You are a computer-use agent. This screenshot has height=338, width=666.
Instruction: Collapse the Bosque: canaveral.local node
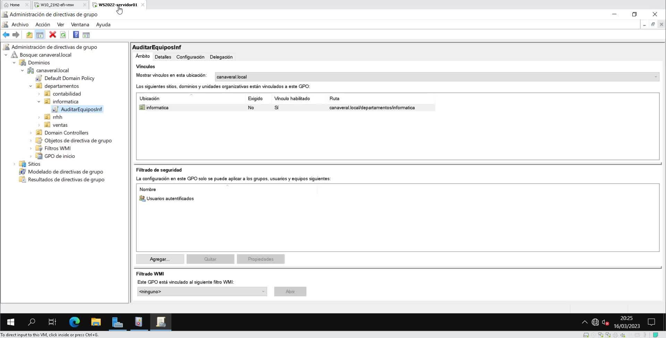6,55
